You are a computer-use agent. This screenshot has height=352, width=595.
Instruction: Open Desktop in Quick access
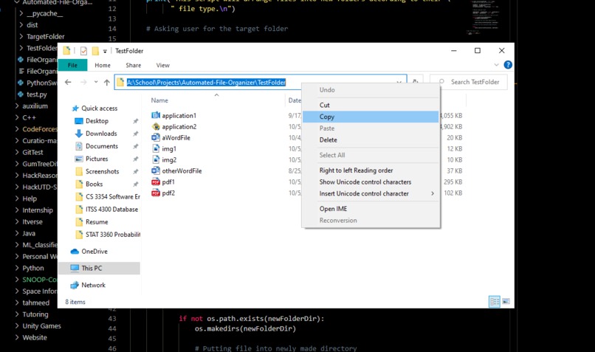coord(92,121)
